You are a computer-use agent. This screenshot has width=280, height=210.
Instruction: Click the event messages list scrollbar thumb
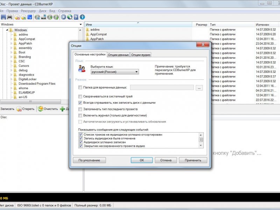pyautogui.click(x=201, y=140)
